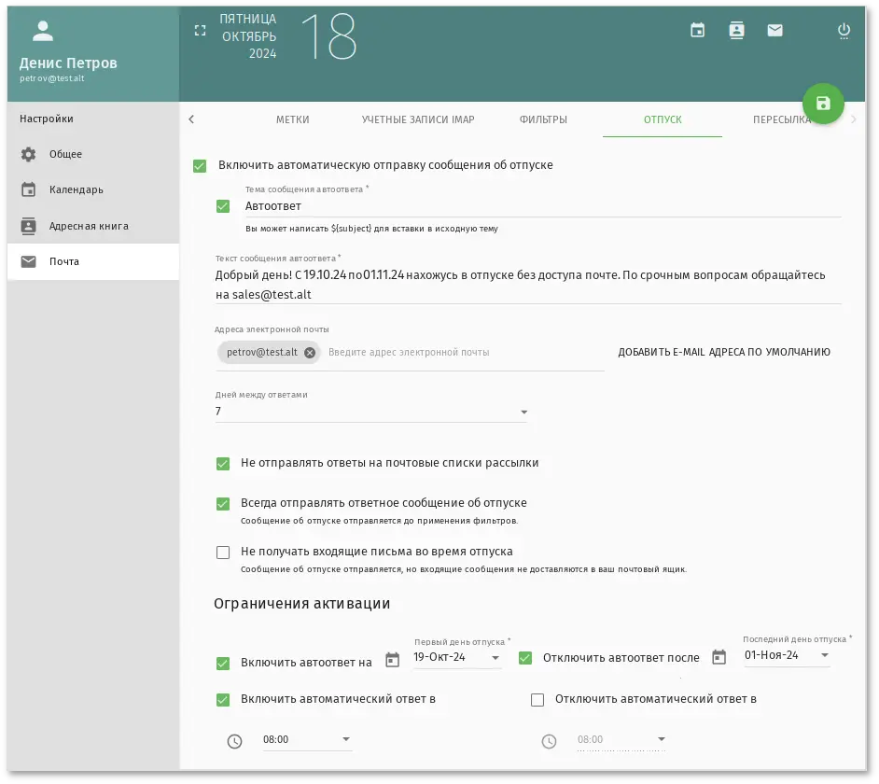Click the clock icon beside 08:00 start time
This screenshot has width=879, height=784.
[x=234, y=741]
